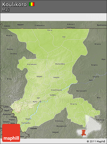Click the Kolokani map label

coord(32,64)
